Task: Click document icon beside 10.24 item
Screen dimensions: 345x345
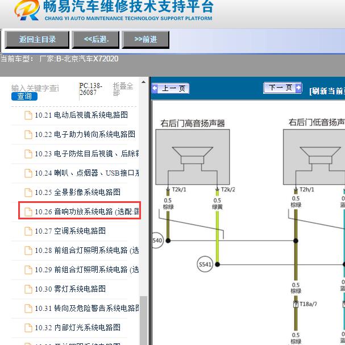Action: click(28, 173)
